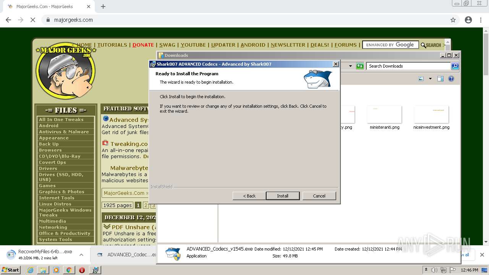Open Windows Explorer from taskbar
This screenshot has width=489, height=275.
(x=43, y=270)
